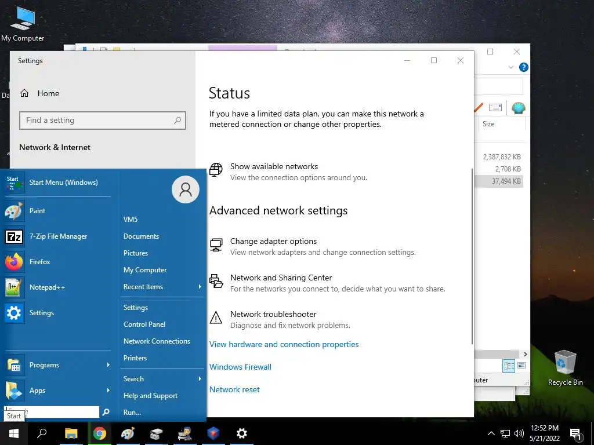This screenshot has width=594, height=445.
Task: Open Settings gear on the taskbar
Action: pyautogui.click(x=242, y=433)
